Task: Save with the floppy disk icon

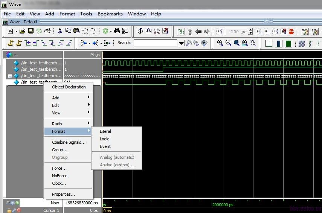Action: 31,31
